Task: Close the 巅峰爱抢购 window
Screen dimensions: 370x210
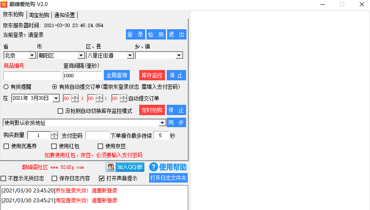Action: point(362,4)
